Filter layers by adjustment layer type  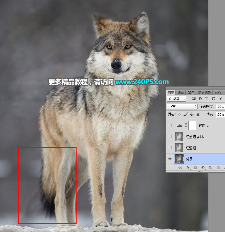click(200, 99)
